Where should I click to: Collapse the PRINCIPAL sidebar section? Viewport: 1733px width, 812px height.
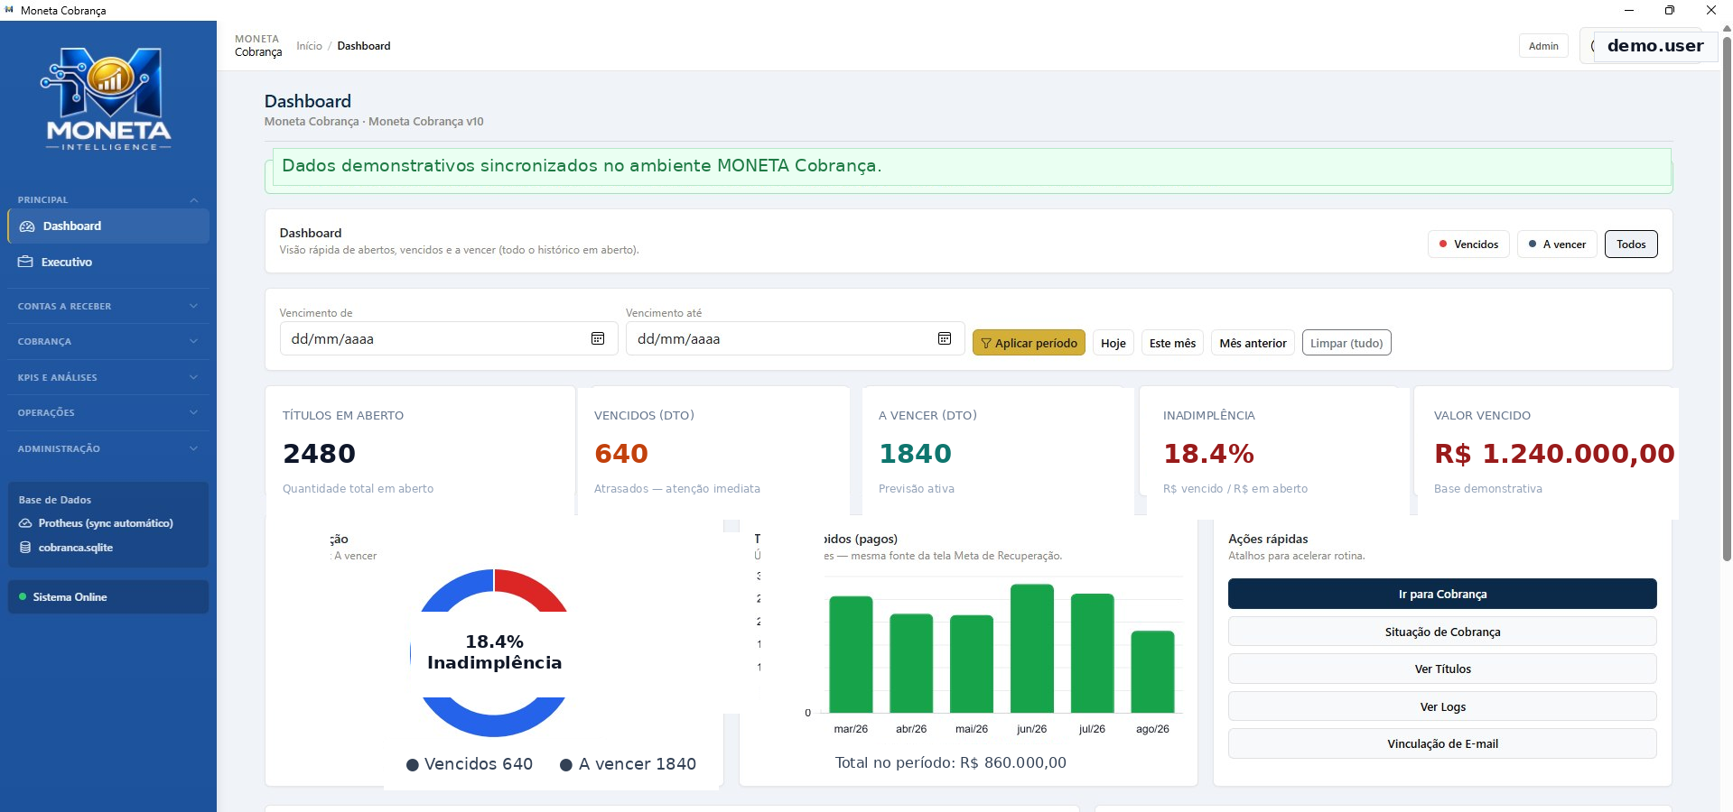pos(108,200)
